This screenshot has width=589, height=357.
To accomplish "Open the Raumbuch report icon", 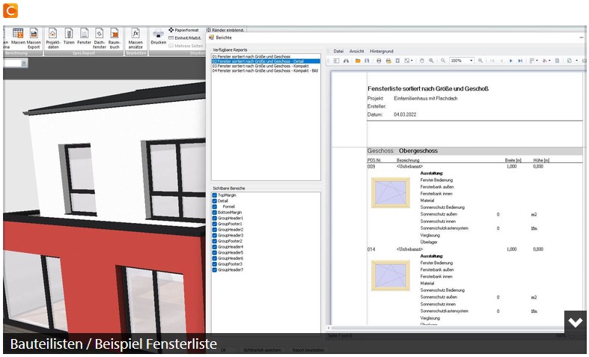I will (x=115, y=33).
